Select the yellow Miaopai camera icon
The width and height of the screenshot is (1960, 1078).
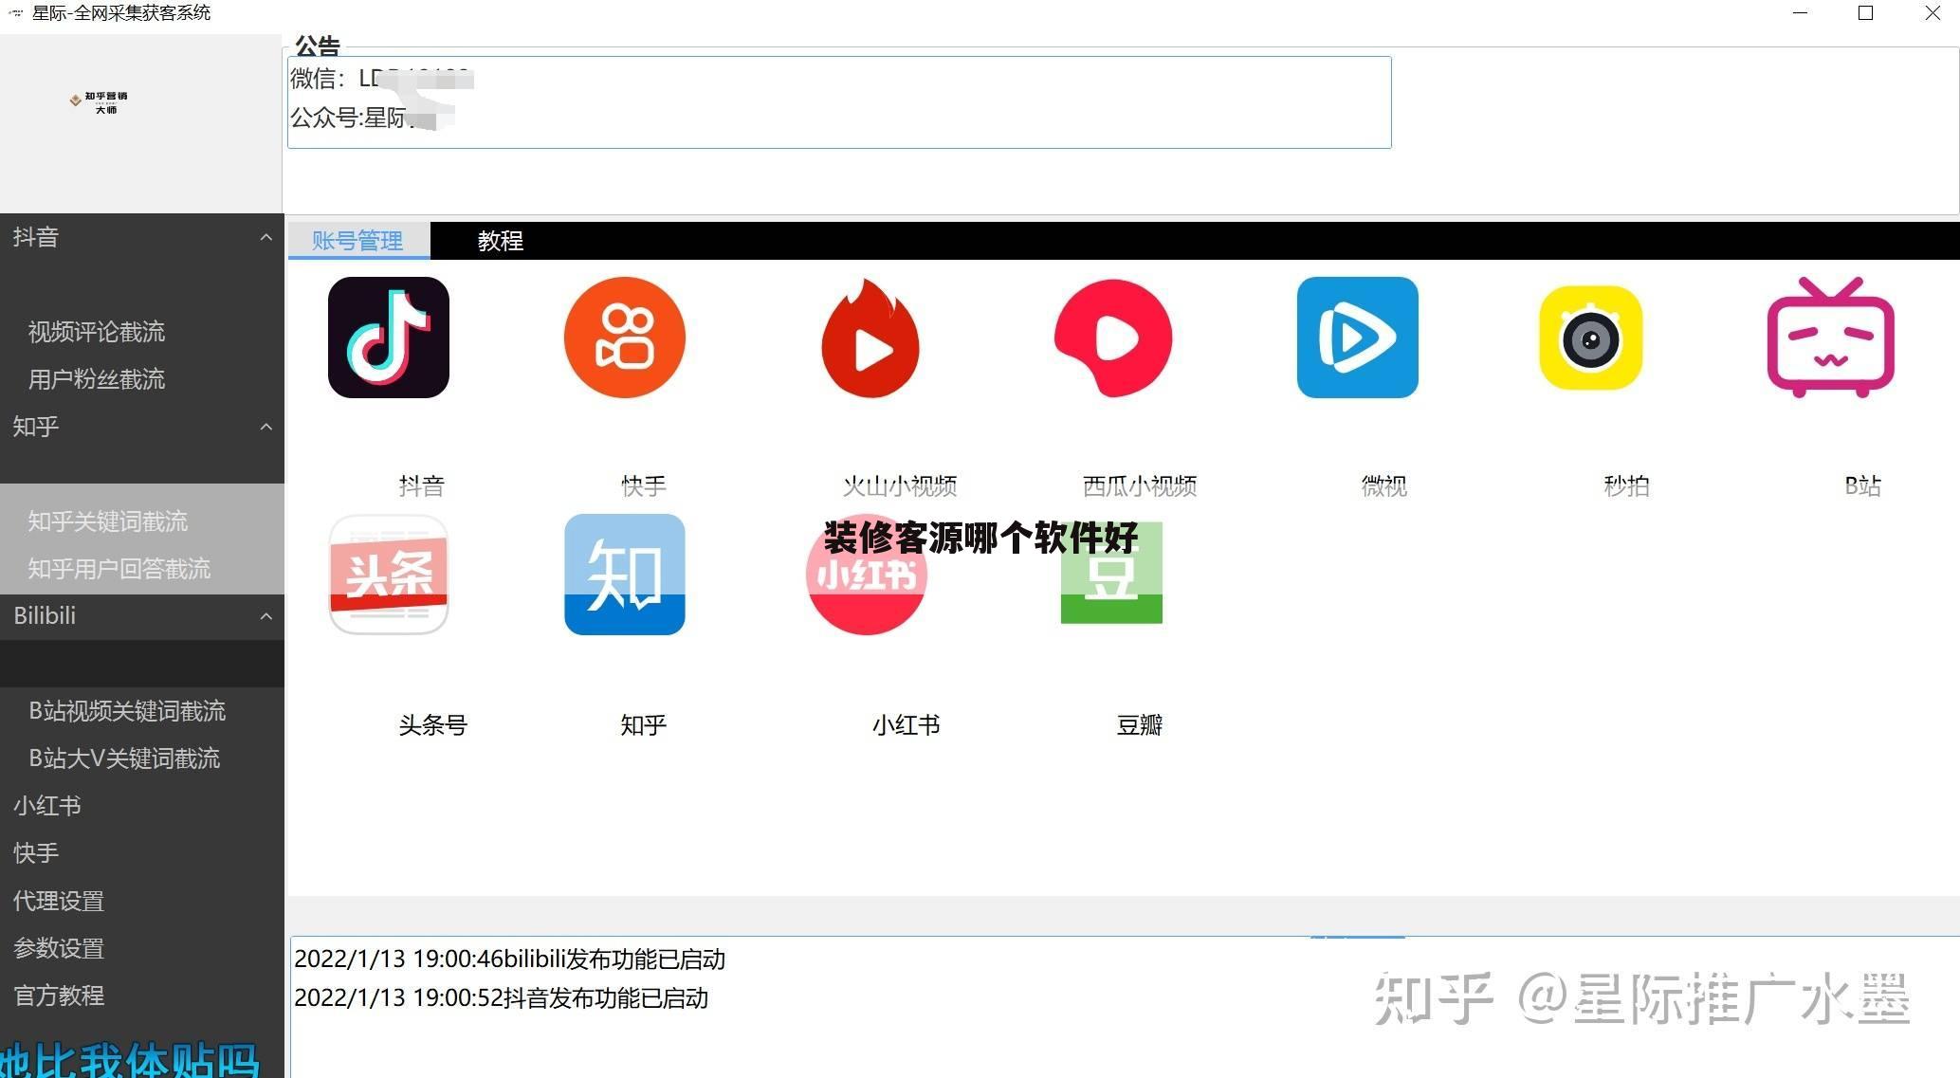point(1591,338)
